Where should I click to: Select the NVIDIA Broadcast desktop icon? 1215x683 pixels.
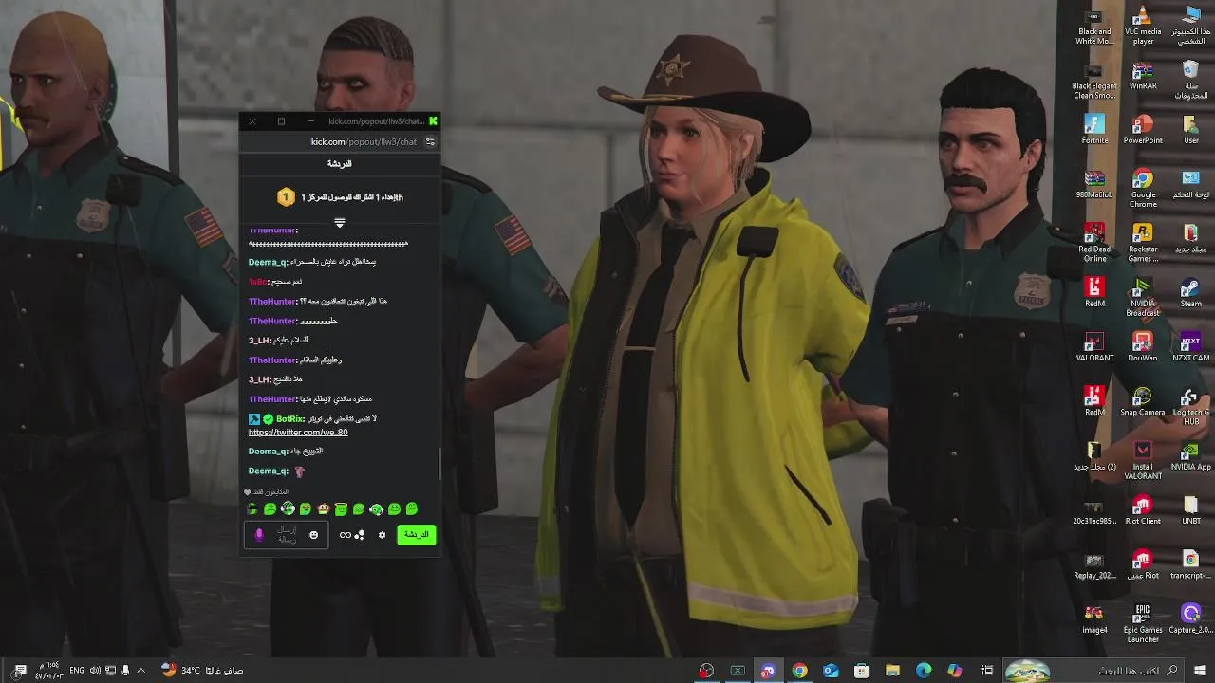click(x=1143, y=297)
